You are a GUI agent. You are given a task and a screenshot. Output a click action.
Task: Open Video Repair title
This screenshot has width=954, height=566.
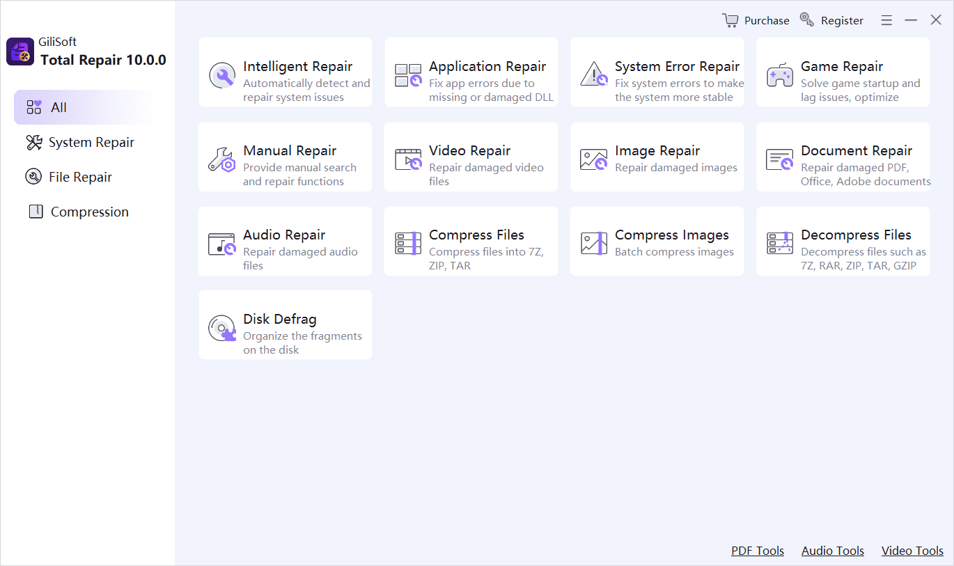coord(469,150)
